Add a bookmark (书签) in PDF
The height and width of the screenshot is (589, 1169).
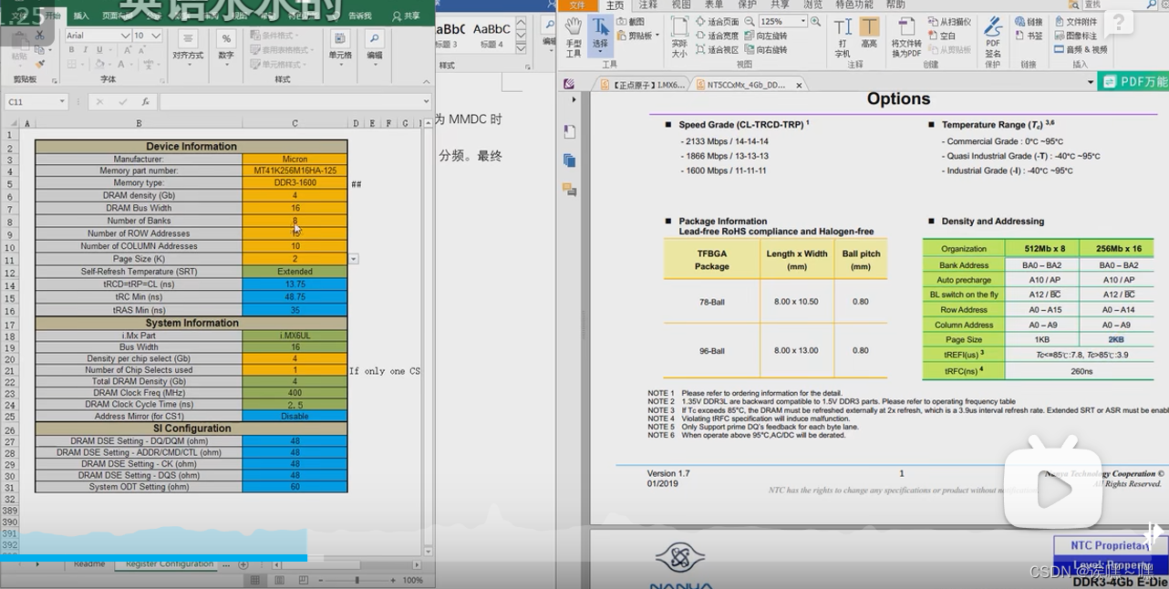pyautogui.click(x=1028, y=36)
